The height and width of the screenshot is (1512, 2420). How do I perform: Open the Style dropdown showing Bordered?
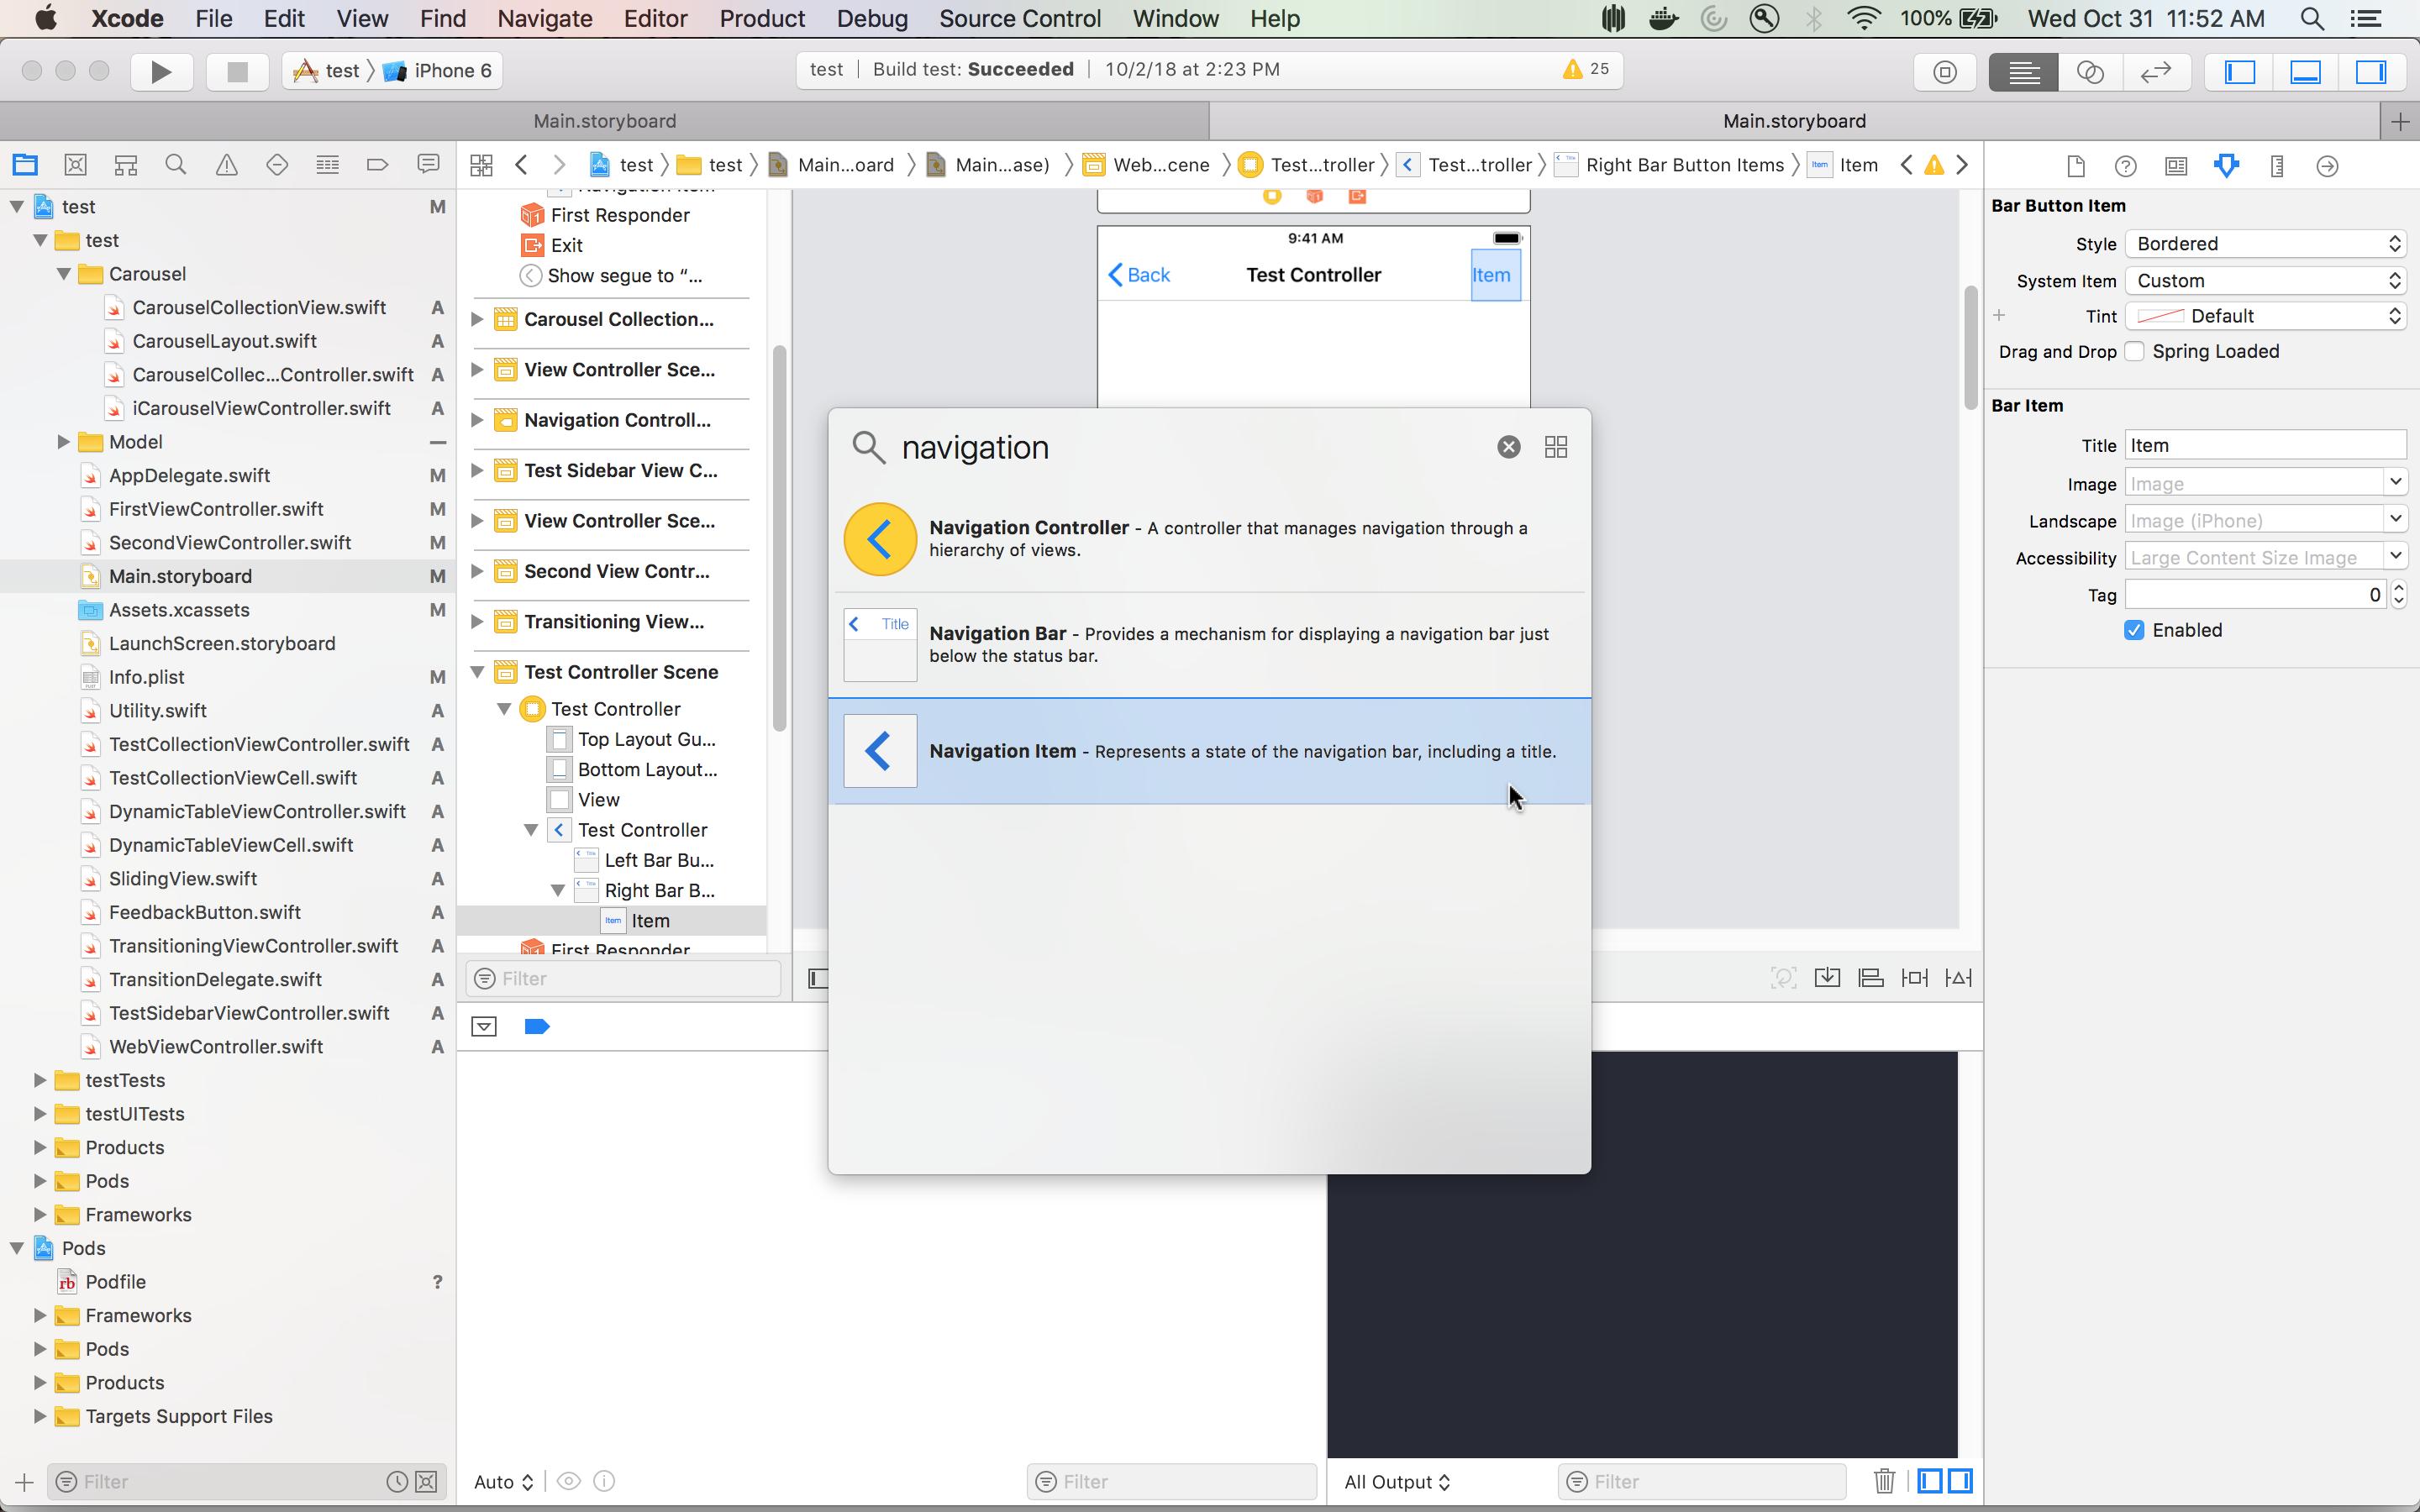tap(2265, 244)
